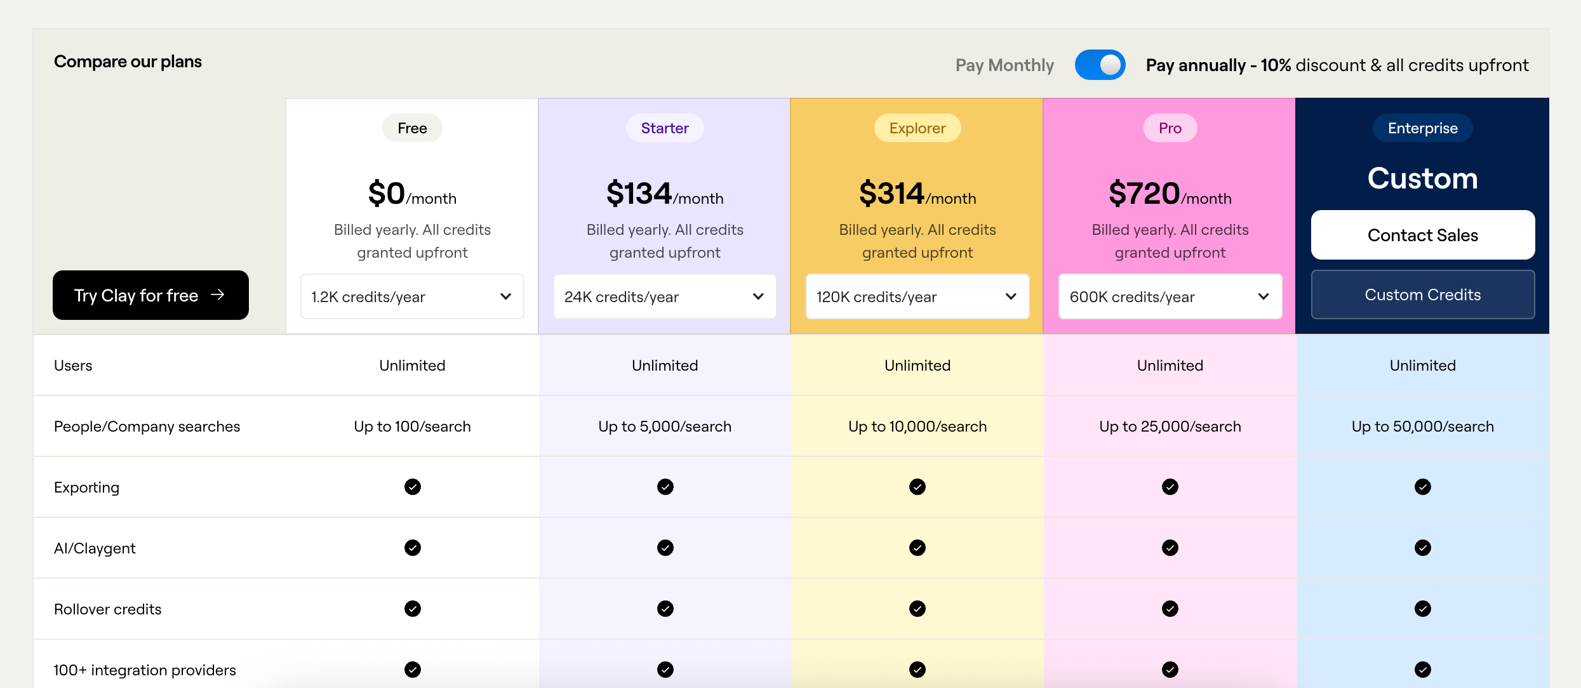Click integration providers checkmark under Explorer plan
The image size is (1581, 688).
tap(917, 670)
